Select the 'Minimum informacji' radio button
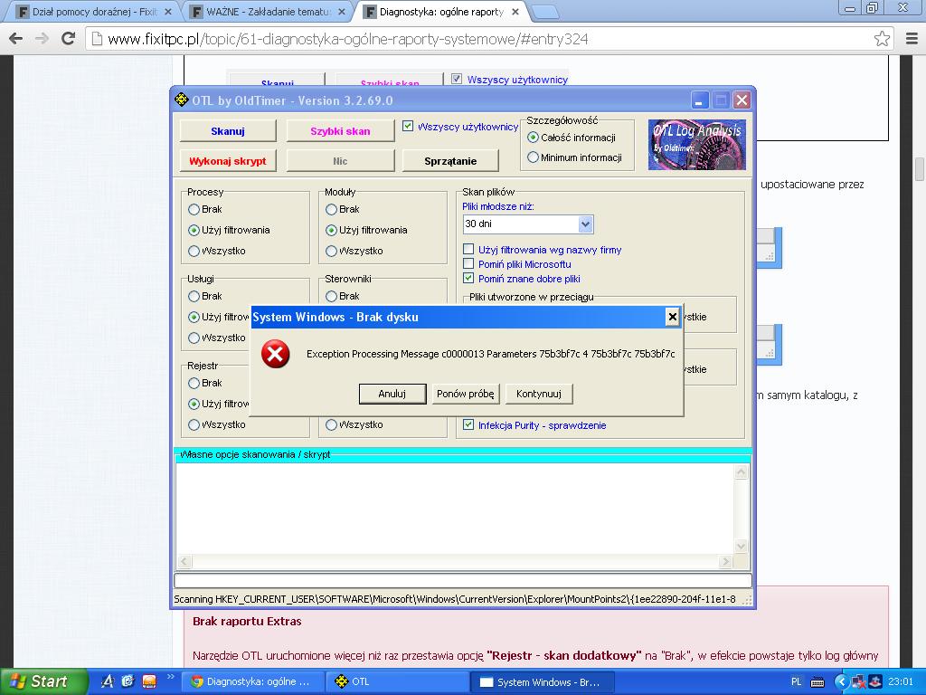Viewport: 926px width, 695px height. (x=533, y=157)
